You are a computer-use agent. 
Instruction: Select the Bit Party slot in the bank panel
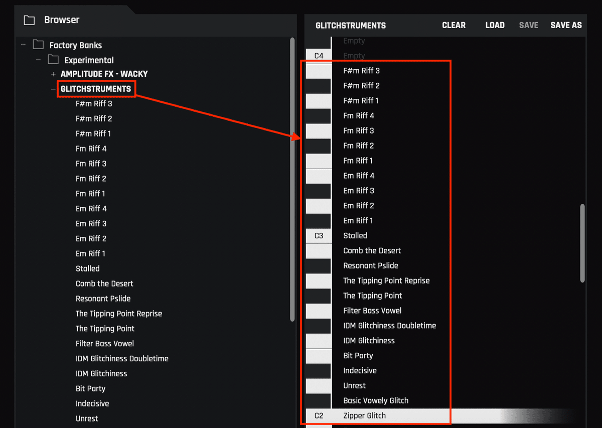click(358, 356)
